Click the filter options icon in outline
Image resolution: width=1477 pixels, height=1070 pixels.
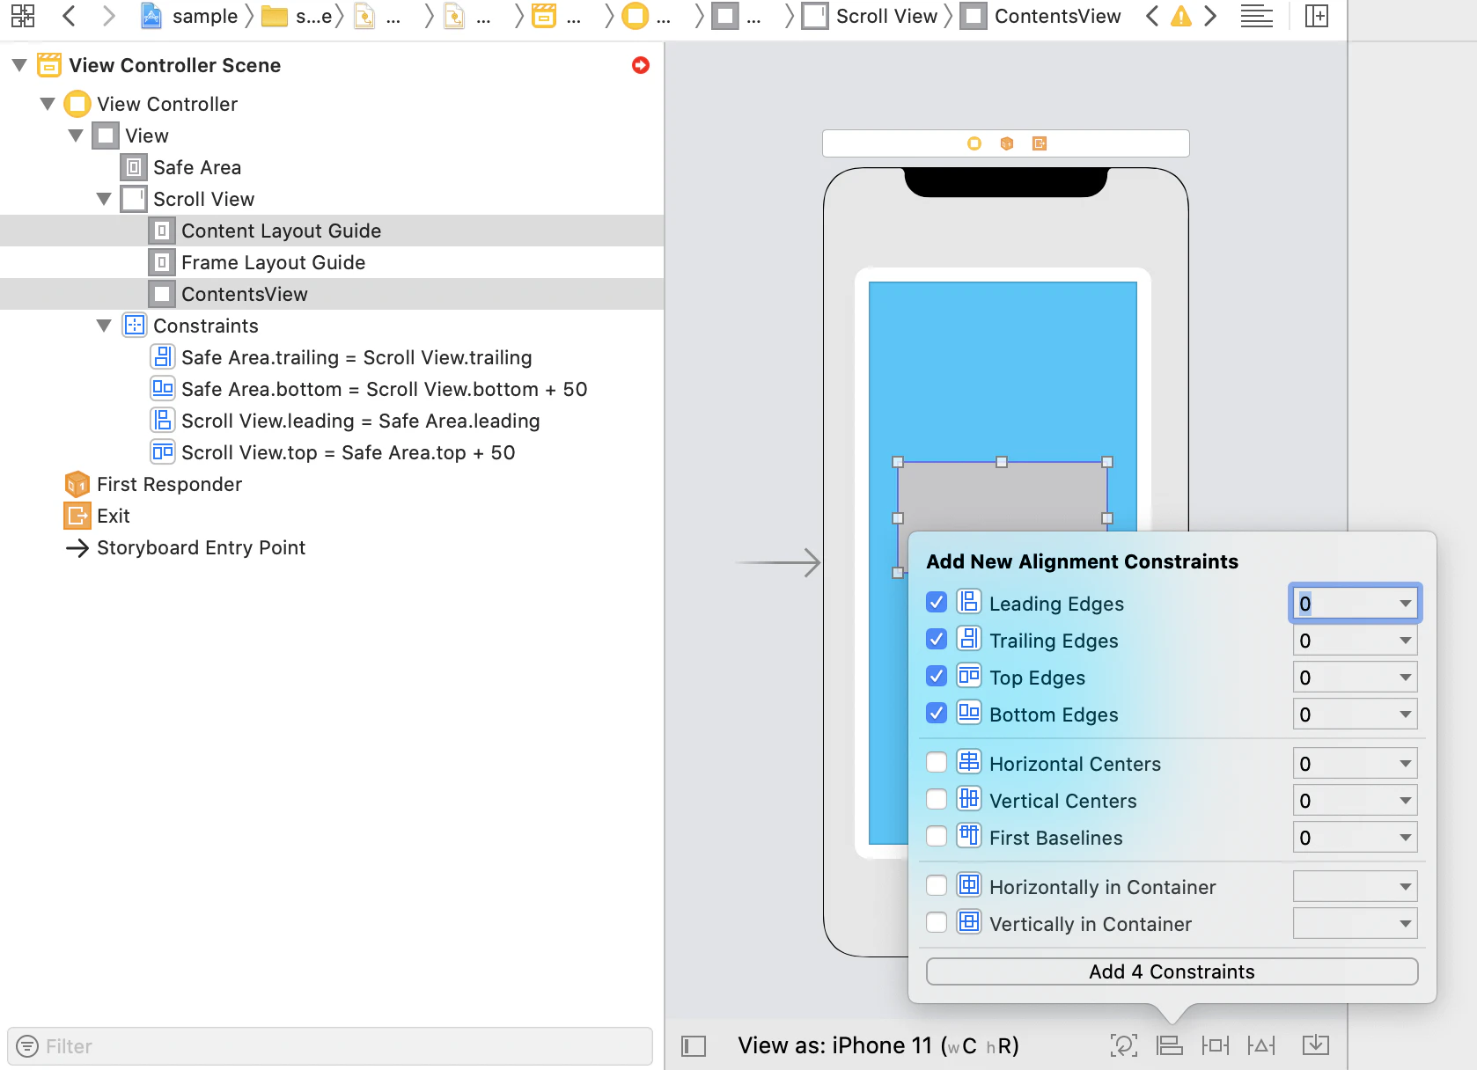(27, 1046)
